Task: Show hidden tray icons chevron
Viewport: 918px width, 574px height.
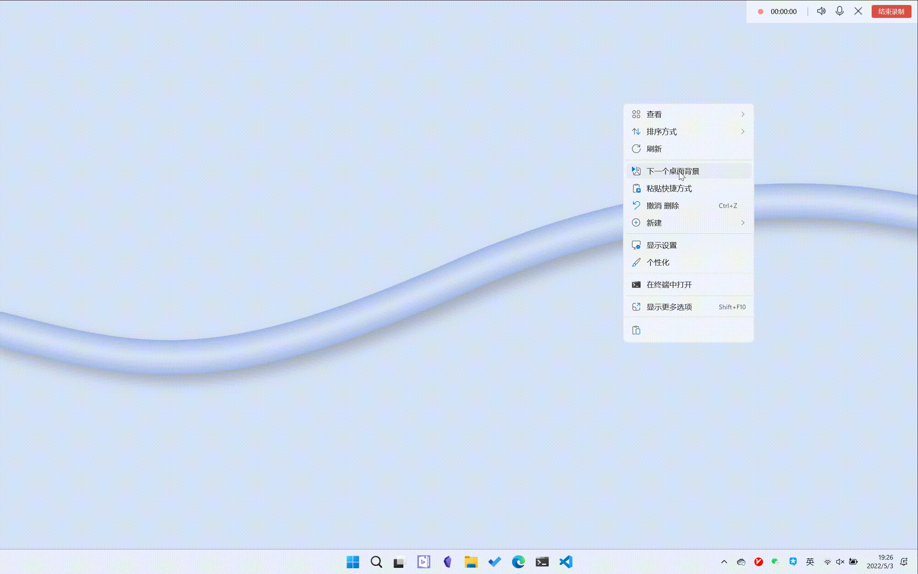Action: [x=724, y=562]
